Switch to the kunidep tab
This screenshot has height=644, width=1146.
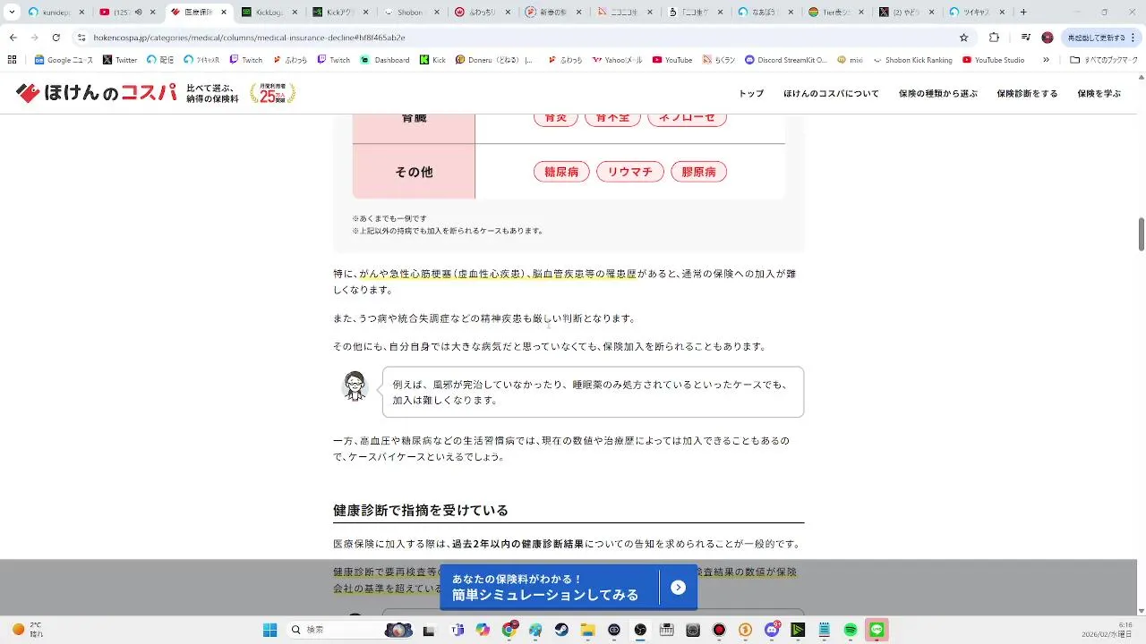pos(56,13)
